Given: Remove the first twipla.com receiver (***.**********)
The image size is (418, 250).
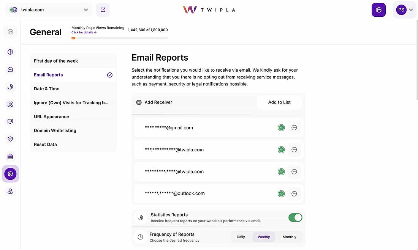Looking at the screenshot, I should tap(294, 149).
